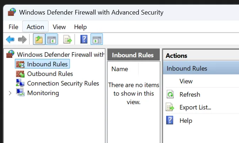
Task: Click the Monitoring computer icon
Action: pos(20,92)
